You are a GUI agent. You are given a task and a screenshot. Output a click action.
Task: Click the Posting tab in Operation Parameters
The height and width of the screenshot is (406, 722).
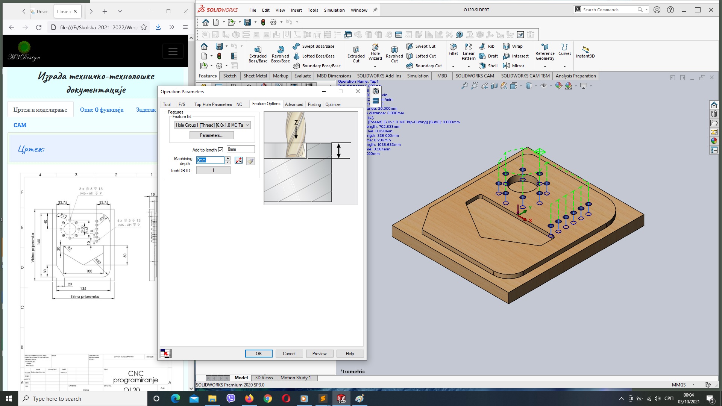click(x=314, y=104)
